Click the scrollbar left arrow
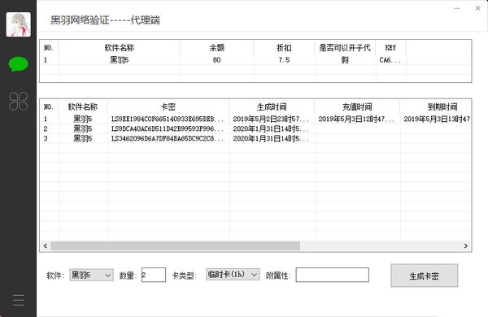Image resolution: width=488 pixels, height=317 pixels. (x=46, y=245)
